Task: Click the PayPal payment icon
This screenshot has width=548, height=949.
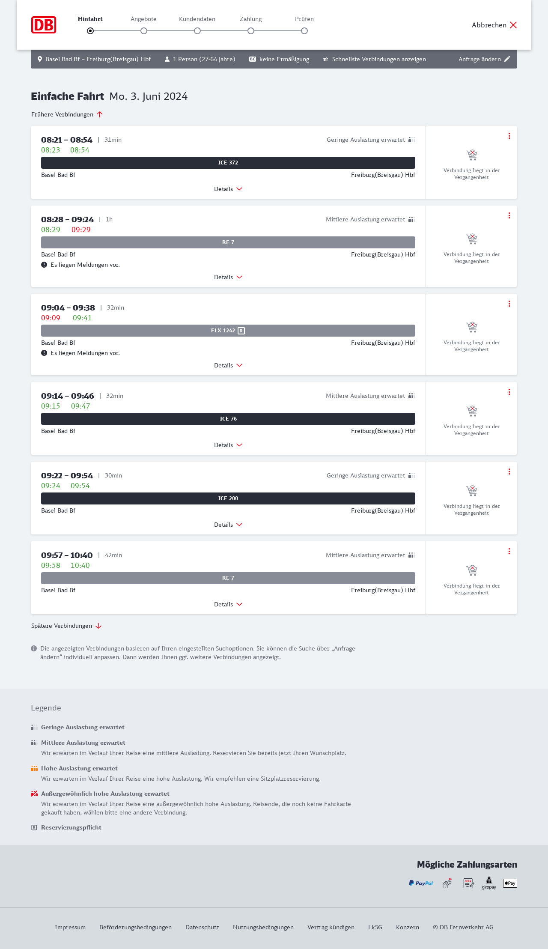Action: 421,883
